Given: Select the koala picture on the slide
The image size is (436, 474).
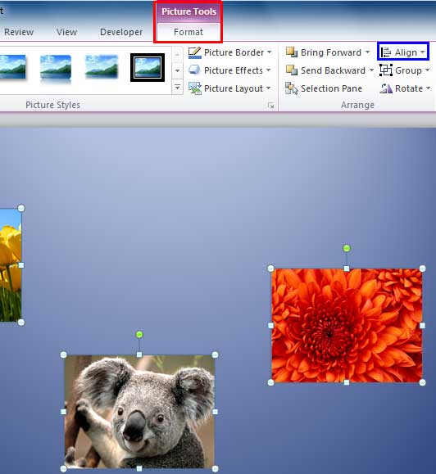Looking at the screenshot, I should point(139,412).
